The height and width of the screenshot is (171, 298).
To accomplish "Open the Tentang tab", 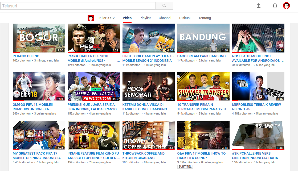I will point(205,18).
